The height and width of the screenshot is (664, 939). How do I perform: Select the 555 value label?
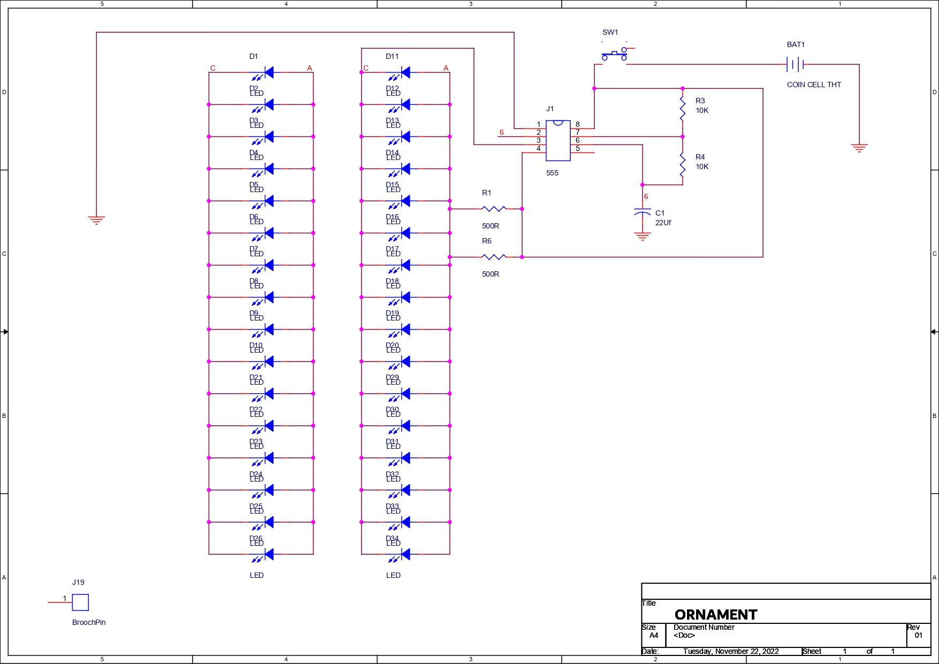coord(552,173)
